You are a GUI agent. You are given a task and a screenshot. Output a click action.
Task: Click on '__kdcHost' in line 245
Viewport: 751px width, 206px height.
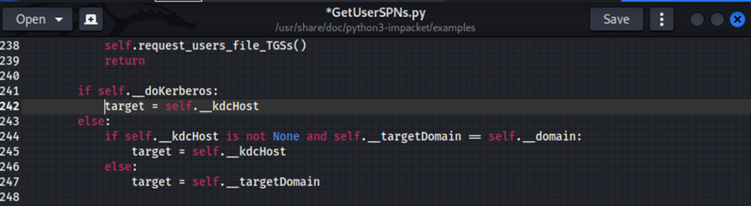pyautogui.click(x=256, y=151)
